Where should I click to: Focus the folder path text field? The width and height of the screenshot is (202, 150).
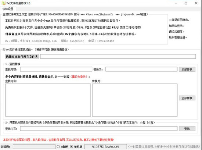pos(118,56)
